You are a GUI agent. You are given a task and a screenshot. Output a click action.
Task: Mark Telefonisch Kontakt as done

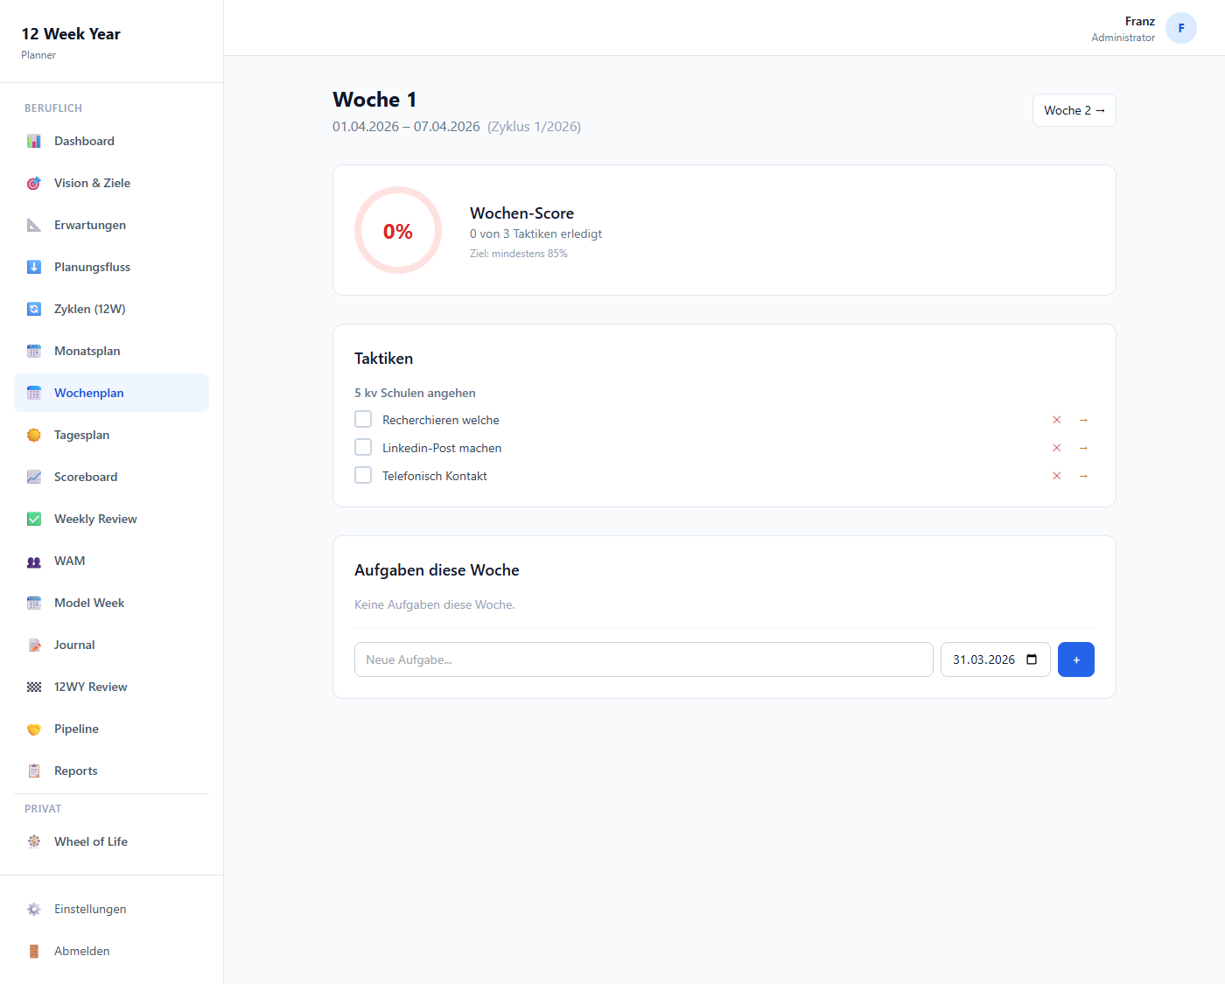(363, 476)
